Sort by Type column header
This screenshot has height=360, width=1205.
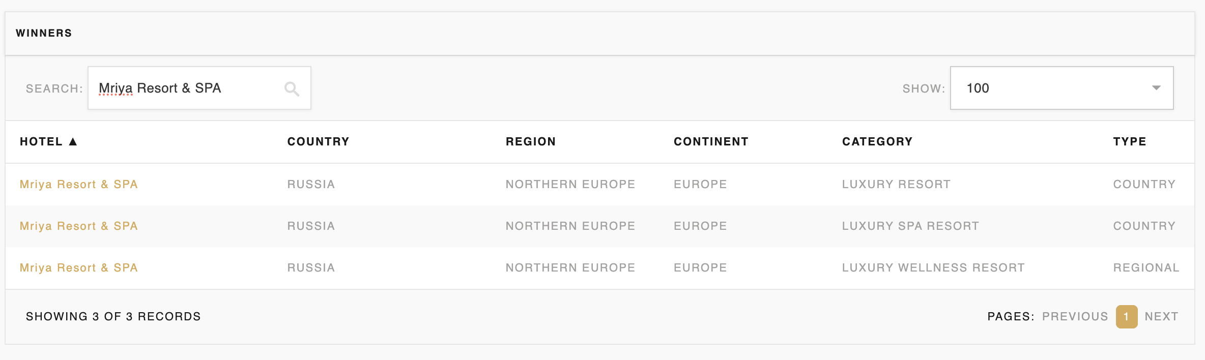click(x=1129, y=142)
